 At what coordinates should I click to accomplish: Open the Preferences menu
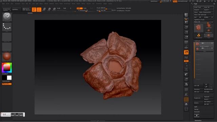click(67, 4)
